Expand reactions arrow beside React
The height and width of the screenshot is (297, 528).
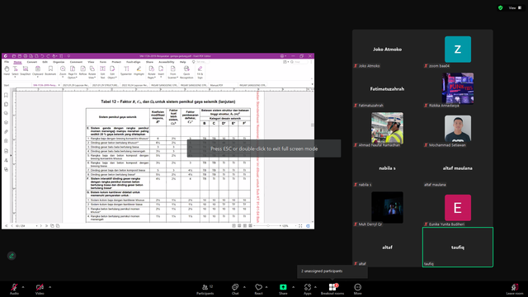tap(266, 287)
